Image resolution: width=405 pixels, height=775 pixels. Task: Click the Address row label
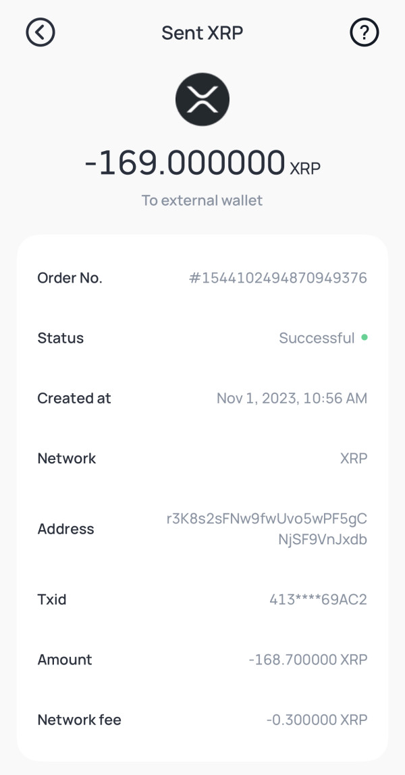(65, 529)
